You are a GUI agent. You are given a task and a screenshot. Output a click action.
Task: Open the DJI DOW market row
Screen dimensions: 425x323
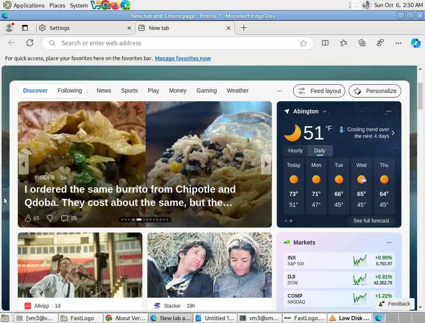point(339,279)
